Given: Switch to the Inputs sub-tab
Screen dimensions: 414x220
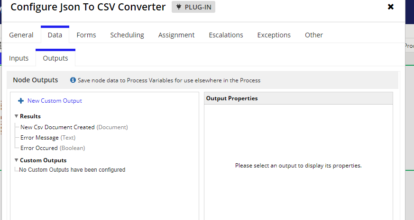Looking at the screenshot, I should tap(19, 58).
